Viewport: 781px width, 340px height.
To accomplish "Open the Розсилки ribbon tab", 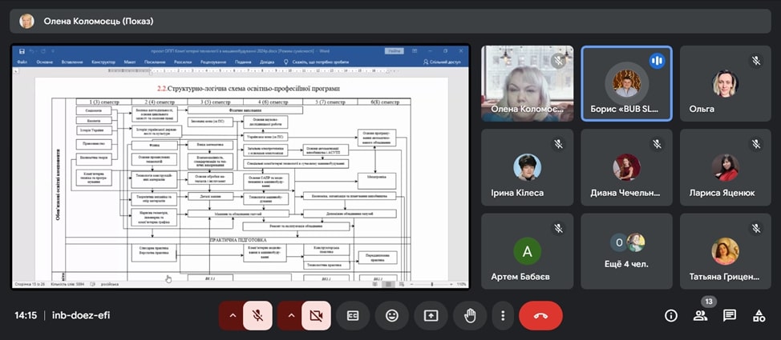I will [x=183, y=62].
